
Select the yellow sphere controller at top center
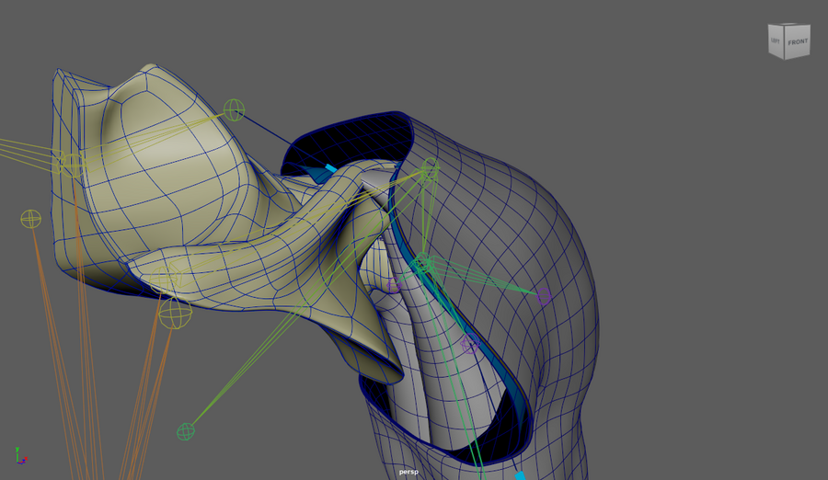pyautogui.click(x=235, y=110)
